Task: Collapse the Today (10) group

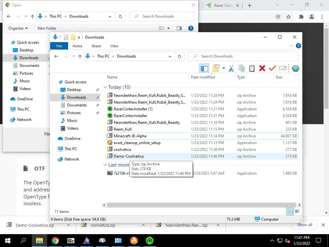Action: (x=105, y=87)
